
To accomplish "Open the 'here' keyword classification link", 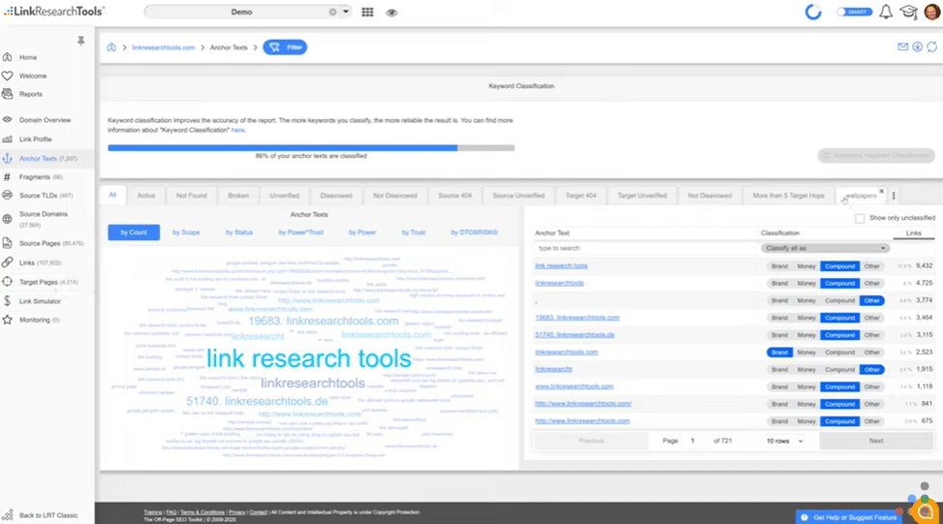I will click(238, 130).
